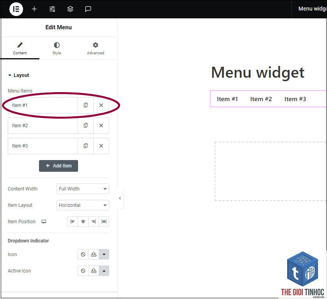Choose none for dropdown indicator Icon
327x299 pixels.
83,255
